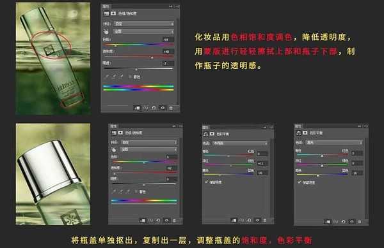The image size is (384, 248).
Task: Reset adjustment defaults in upper Hue/Saturation panel
Action: (x=154, y=108)
